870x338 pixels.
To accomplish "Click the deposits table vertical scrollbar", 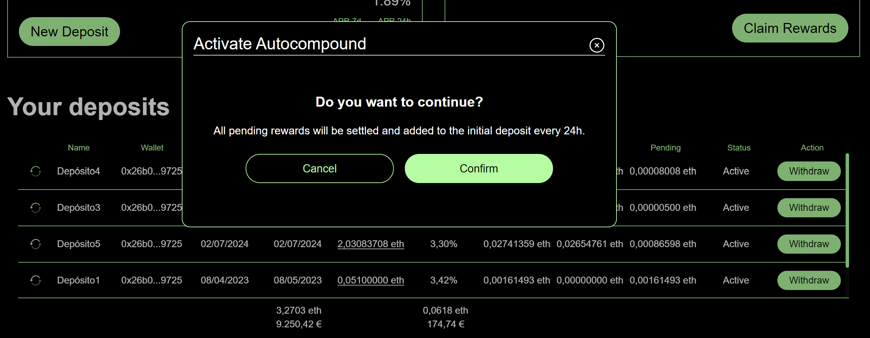I will (x=847, y=211).
